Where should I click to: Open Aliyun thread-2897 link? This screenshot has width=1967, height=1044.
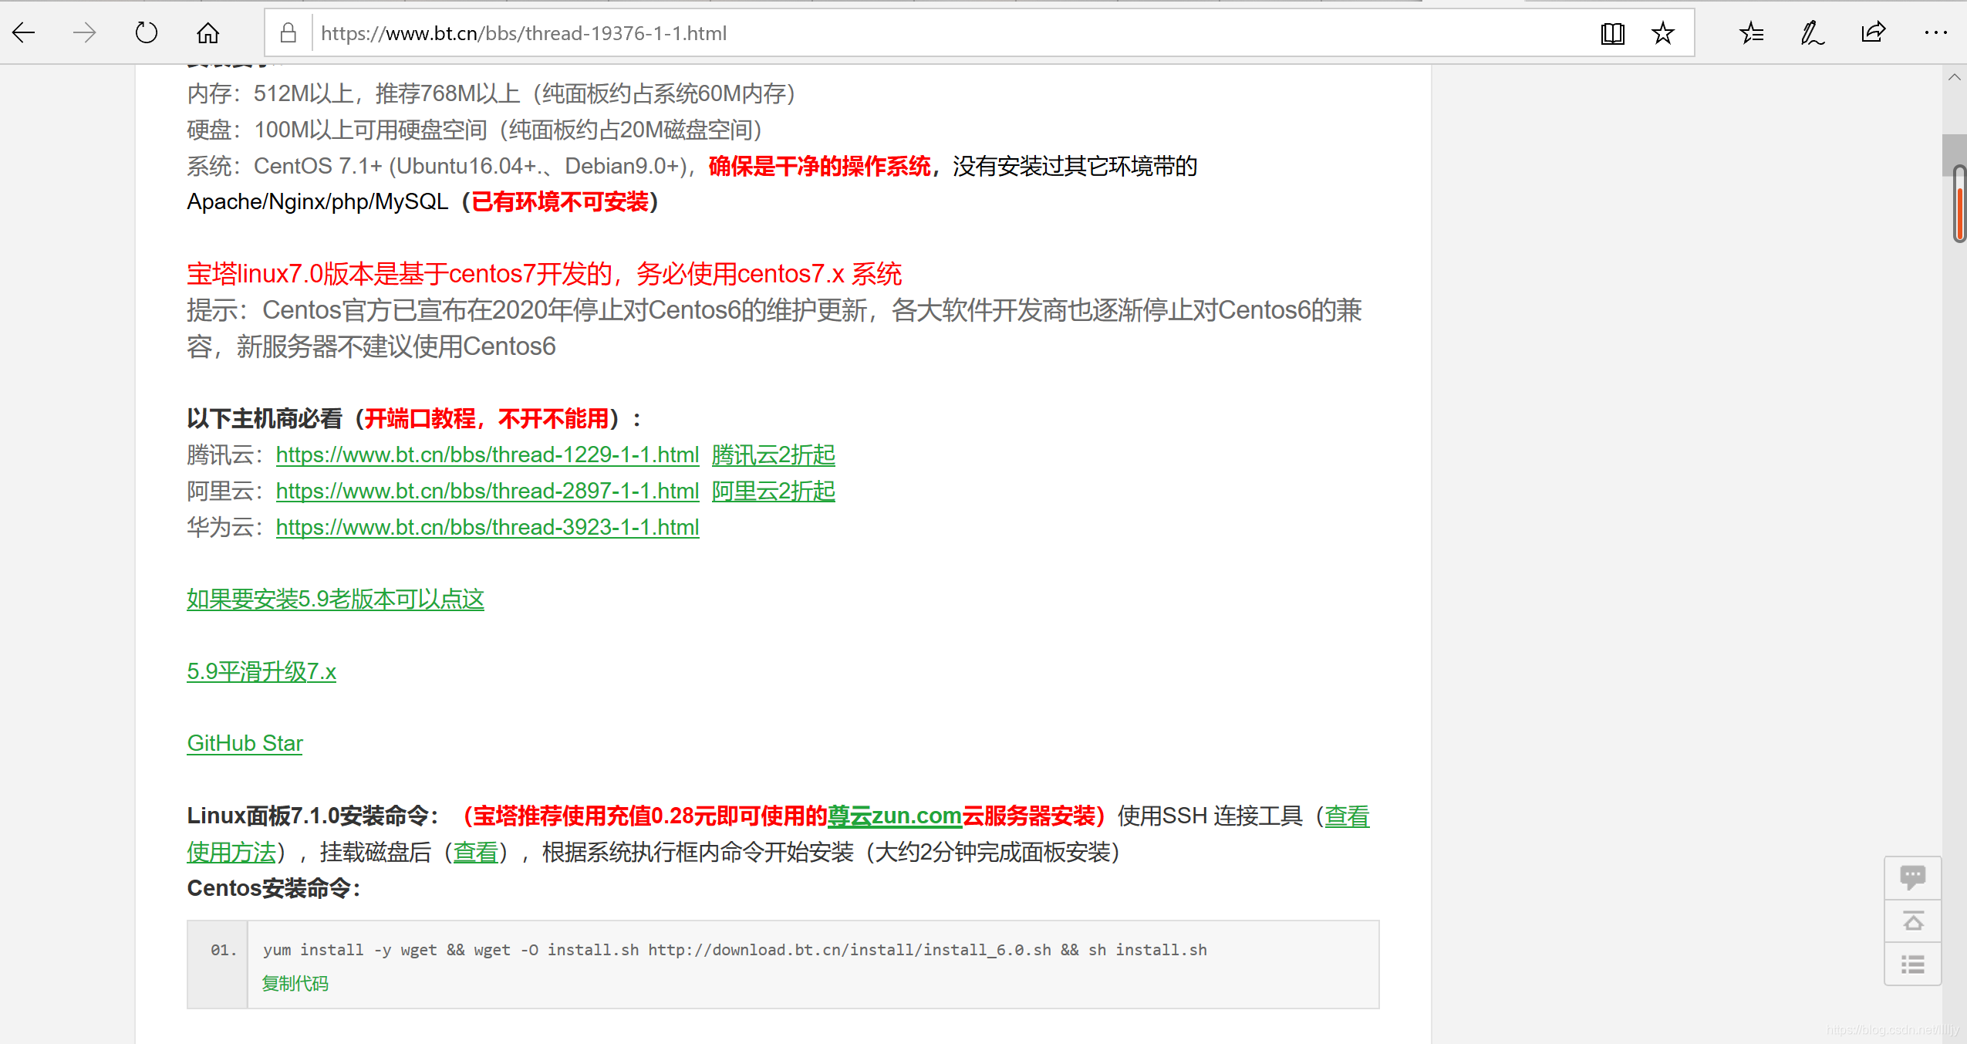coord(488,492)
